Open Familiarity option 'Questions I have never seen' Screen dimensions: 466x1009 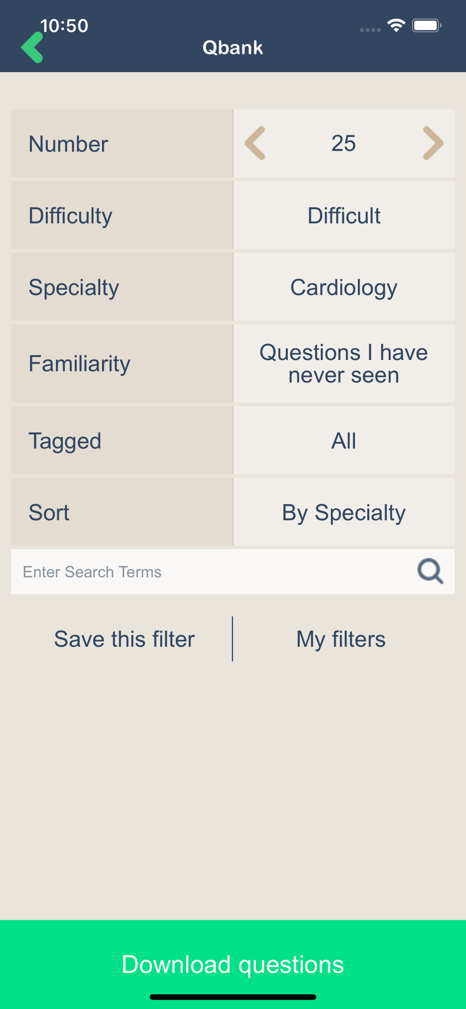(x=344, y=363)
